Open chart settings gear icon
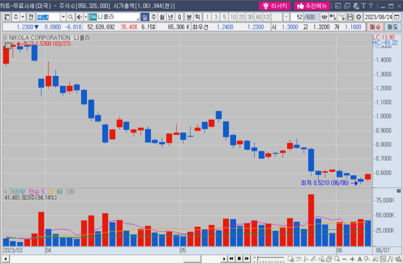Viewport: 403px width, 264px height. click(358, 17)
